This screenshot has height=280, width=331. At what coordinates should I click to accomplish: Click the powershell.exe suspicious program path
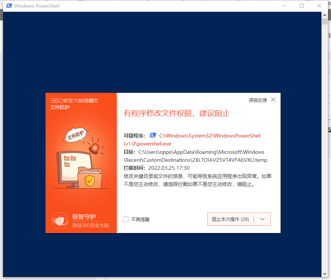192,140
